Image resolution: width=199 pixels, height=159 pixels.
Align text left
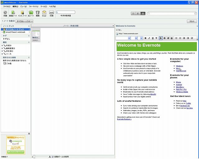(x=161, y=38)
